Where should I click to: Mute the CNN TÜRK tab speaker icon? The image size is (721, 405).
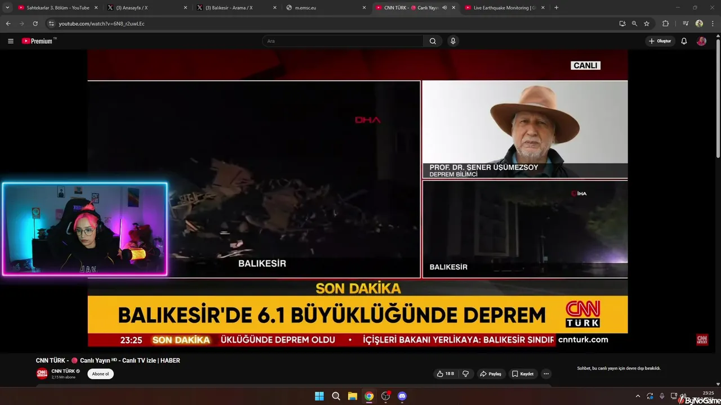click(x=444, y=8)
